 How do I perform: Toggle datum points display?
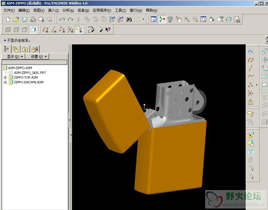tap(62, 30)
